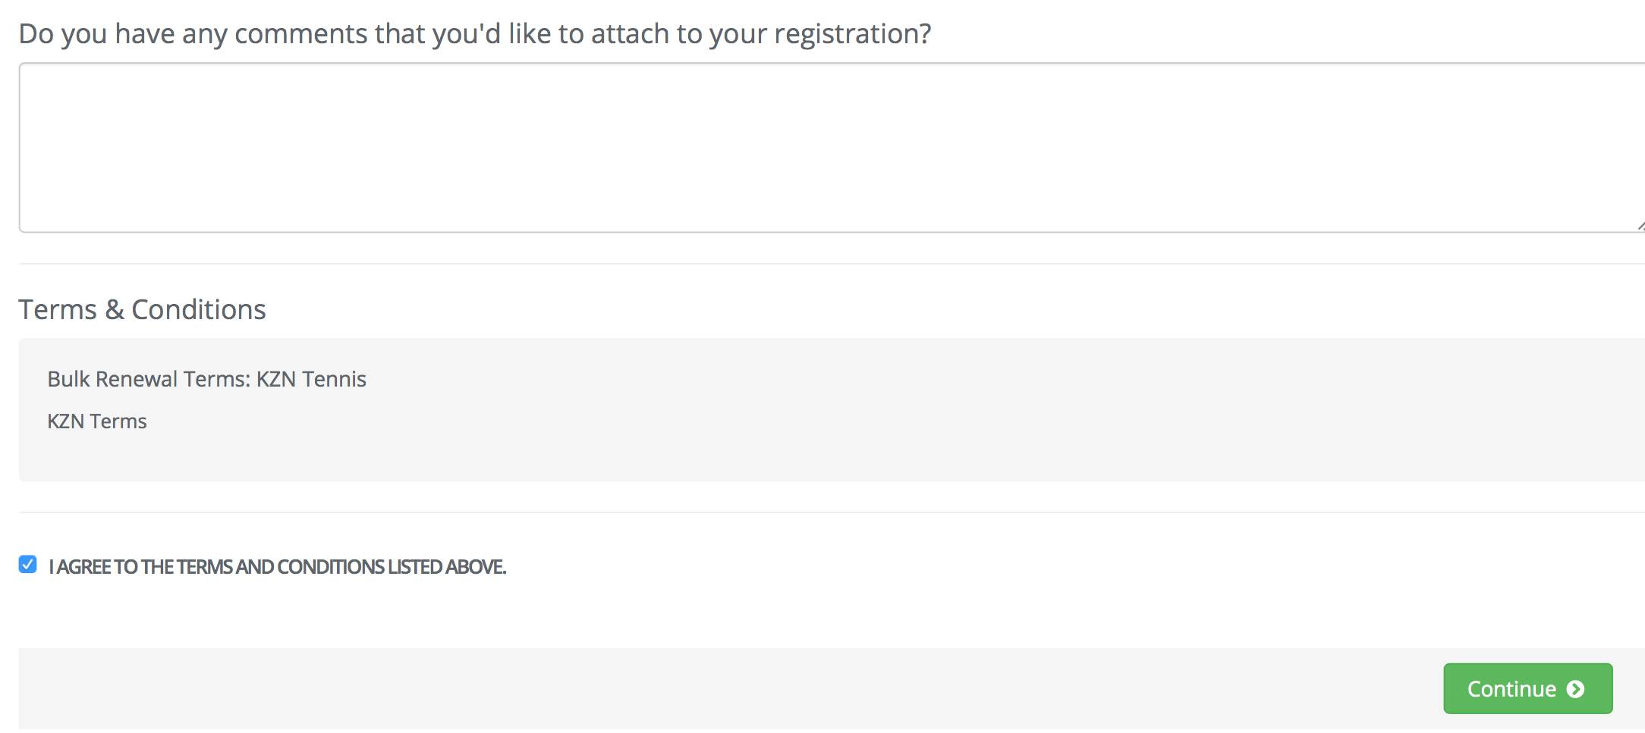Click the textarea resize grip icon
The width and height of the screenshot is (1645, 733).
(1640, 225)
